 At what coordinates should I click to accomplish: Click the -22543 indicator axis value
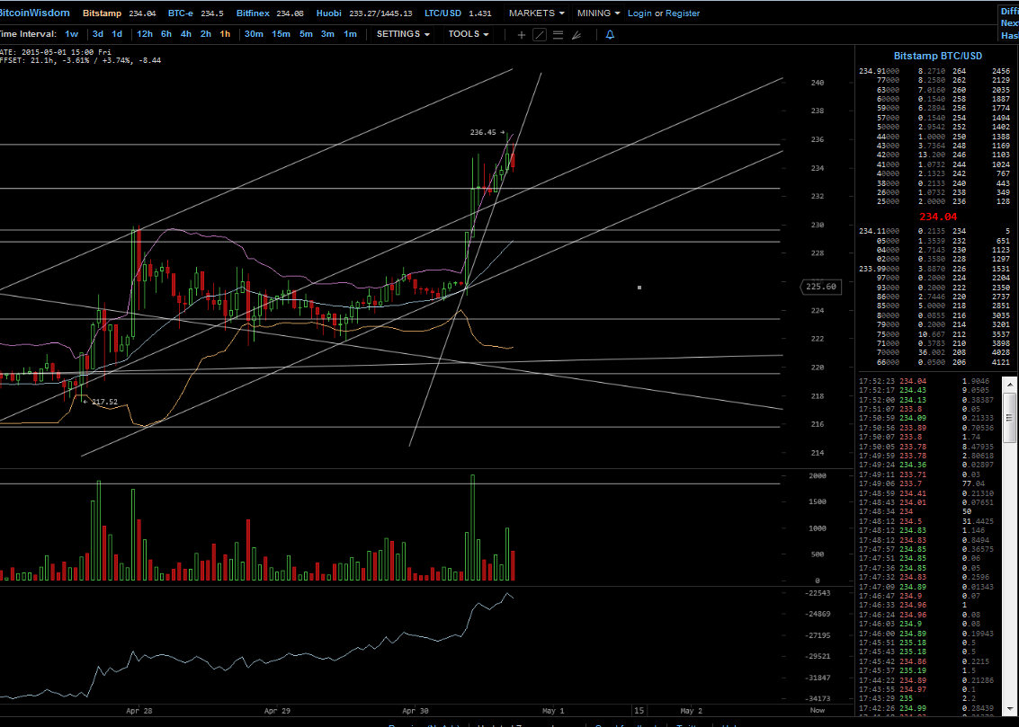818,592
